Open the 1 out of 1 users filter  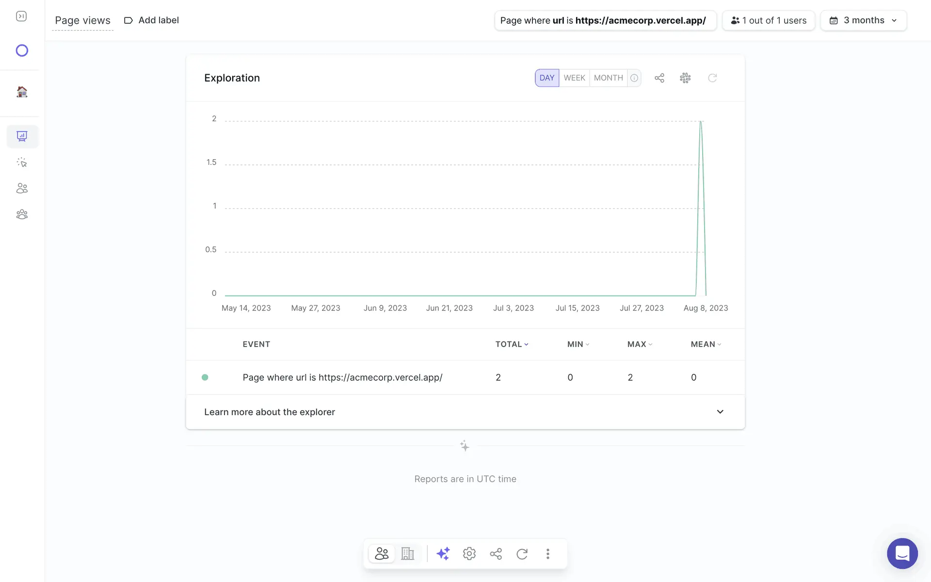pyautogui.click(x=768, y=20)
